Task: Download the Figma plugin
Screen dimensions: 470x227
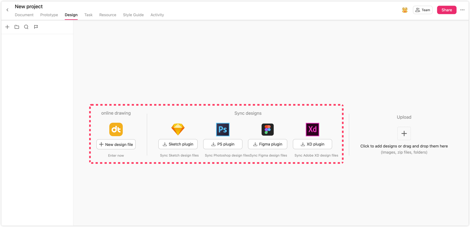Action: point(268,144)
